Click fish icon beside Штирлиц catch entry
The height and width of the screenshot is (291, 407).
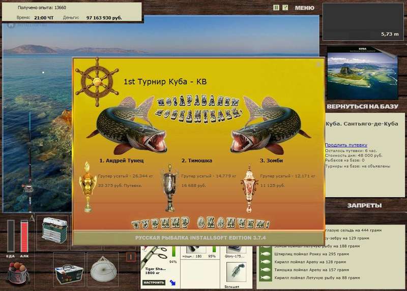point(266,254)
